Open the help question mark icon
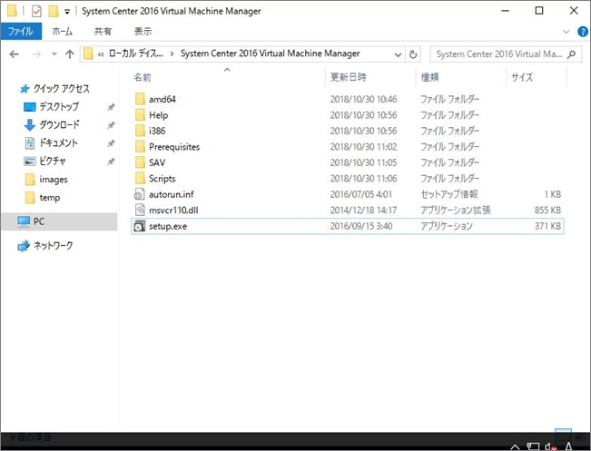The height and width of the screenshot is (451, 591). pos(581,31)
